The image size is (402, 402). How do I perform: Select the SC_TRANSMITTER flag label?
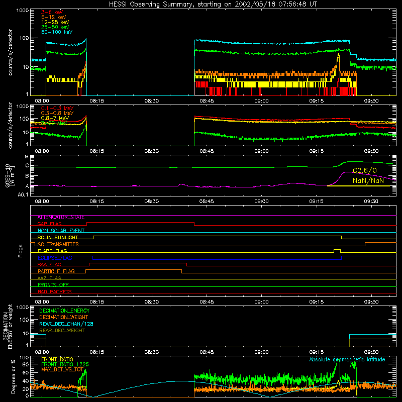58,244
